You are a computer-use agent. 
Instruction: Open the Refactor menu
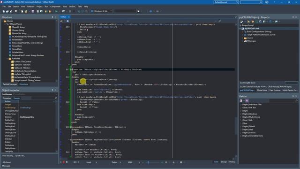30,7
